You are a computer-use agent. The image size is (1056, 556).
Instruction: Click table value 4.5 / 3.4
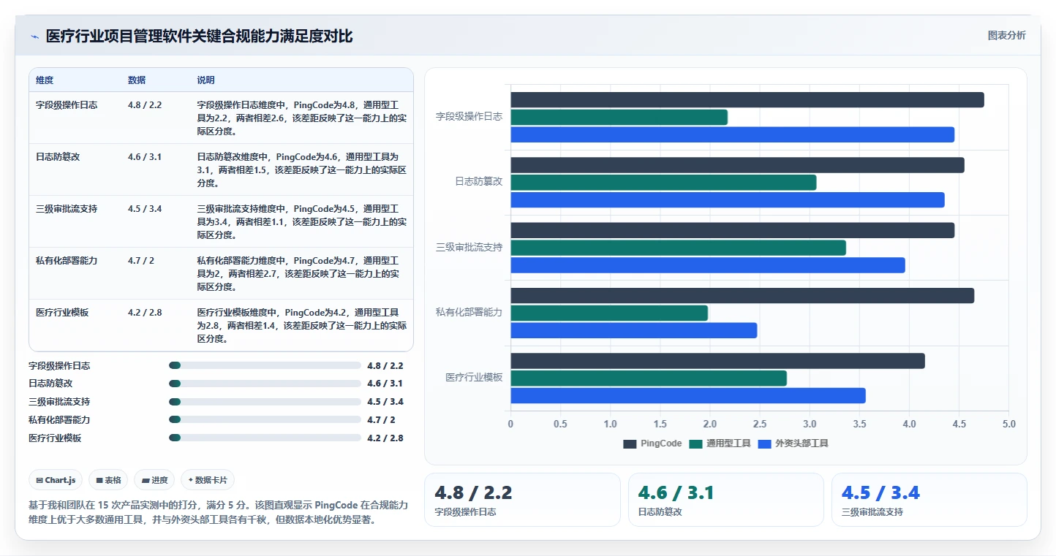pos(145,208)
